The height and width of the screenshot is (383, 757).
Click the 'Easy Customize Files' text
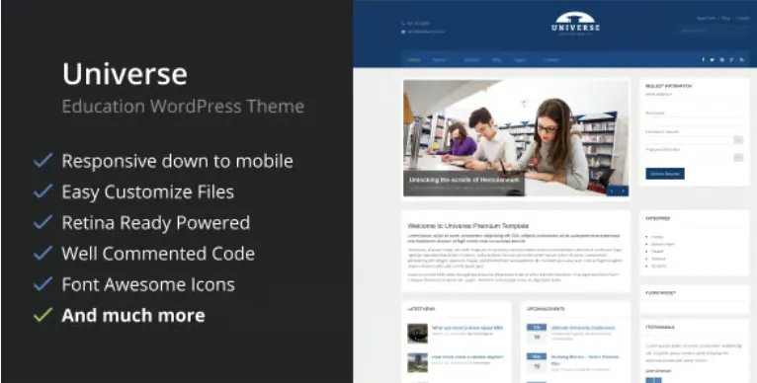point(147,191)
